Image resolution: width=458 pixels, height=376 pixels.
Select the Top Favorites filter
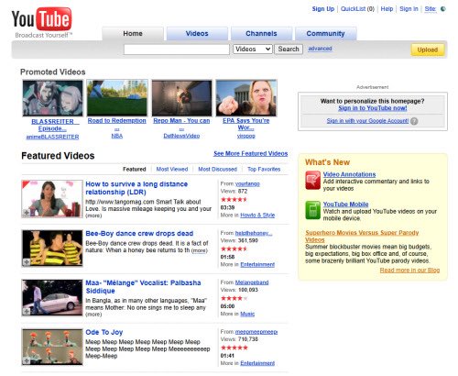[264, 169]
